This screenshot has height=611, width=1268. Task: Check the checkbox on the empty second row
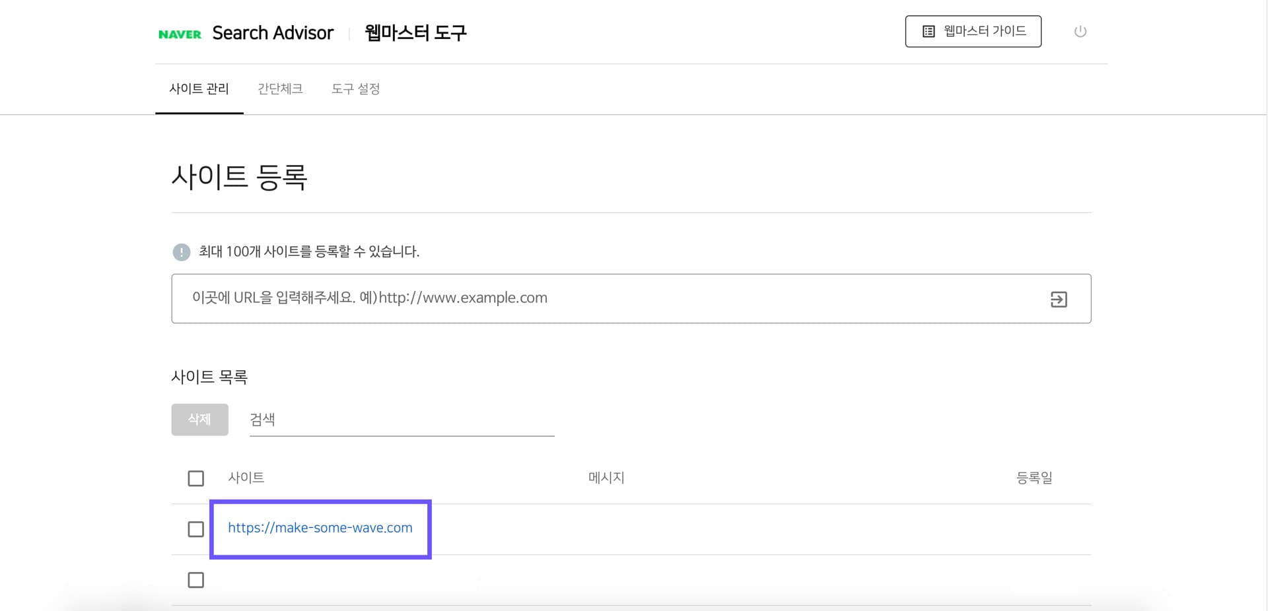[x=195, y=580]
